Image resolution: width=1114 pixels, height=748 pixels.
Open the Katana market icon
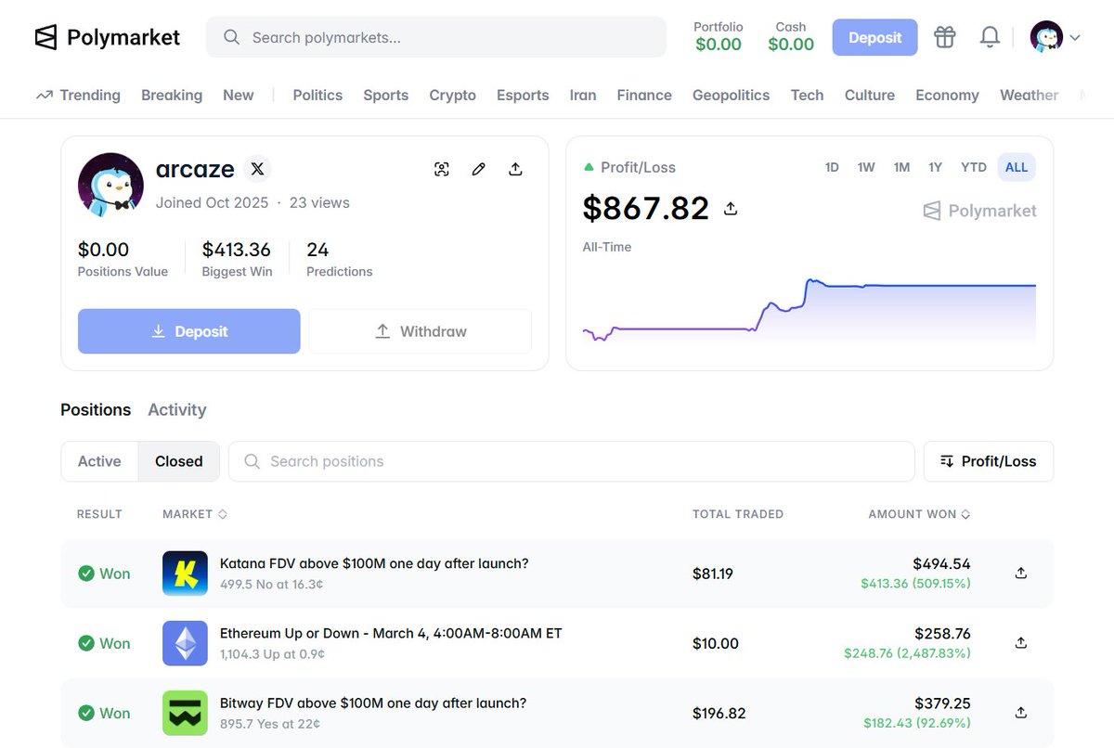pyautogui.click(x=185, y=574)
